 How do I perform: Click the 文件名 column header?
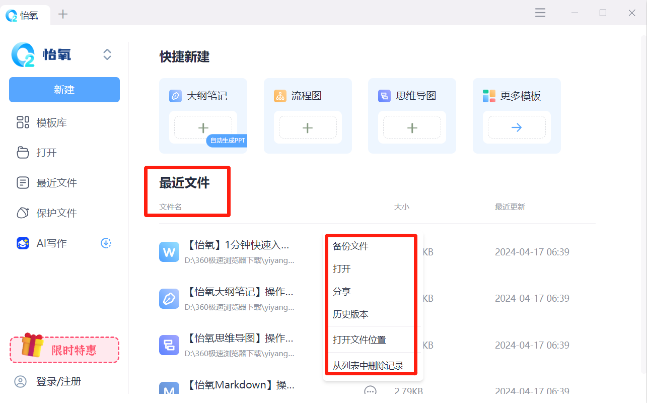[171, 207]
